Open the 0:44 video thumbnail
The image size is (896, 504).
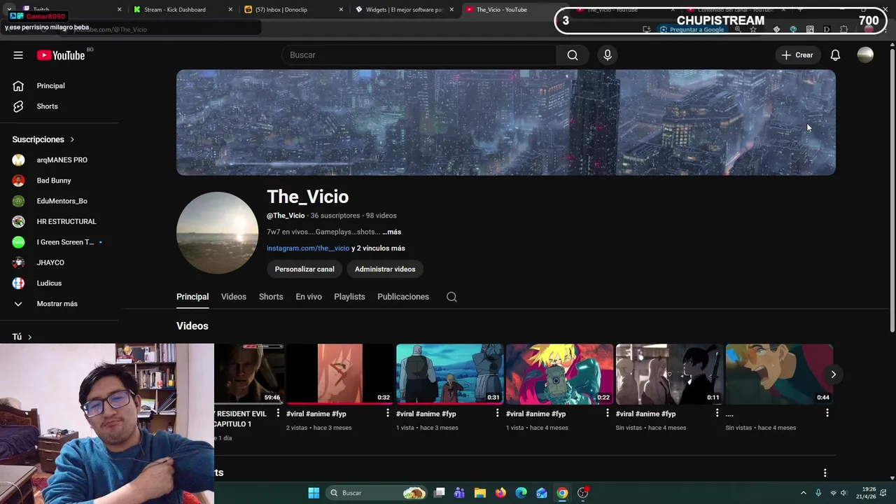click(779, 374)
